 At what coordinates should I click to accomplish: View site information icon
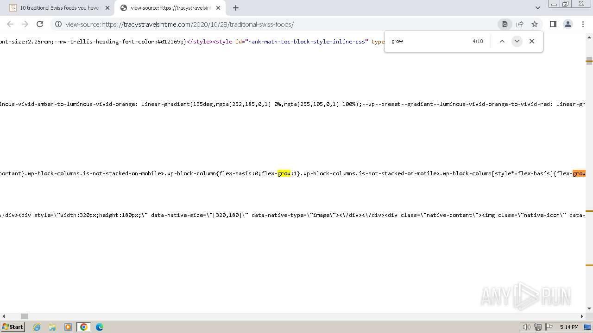click(58, 24)
